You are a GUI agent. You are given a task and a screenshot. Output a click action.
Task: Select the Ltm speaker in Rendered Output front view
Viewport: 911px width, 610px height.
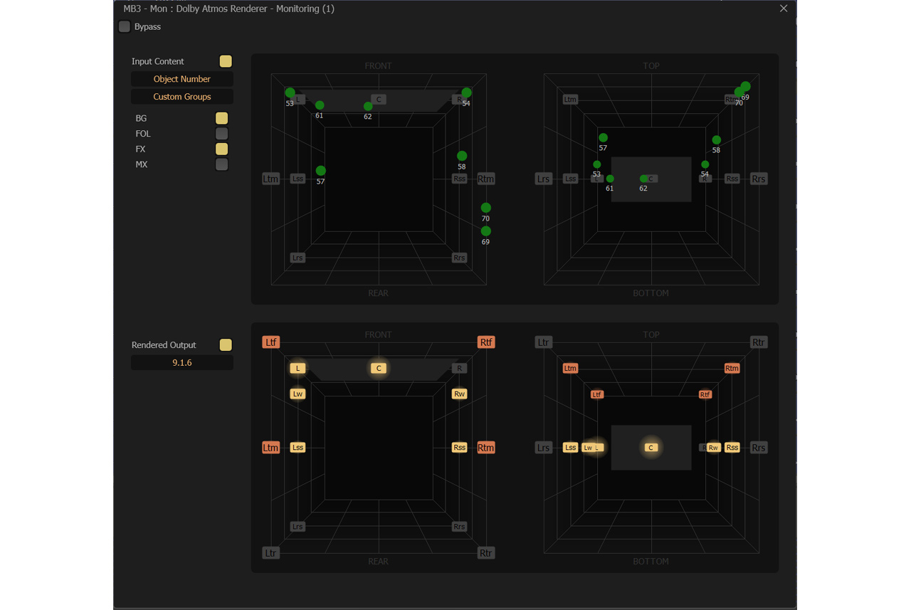point(271,448)
